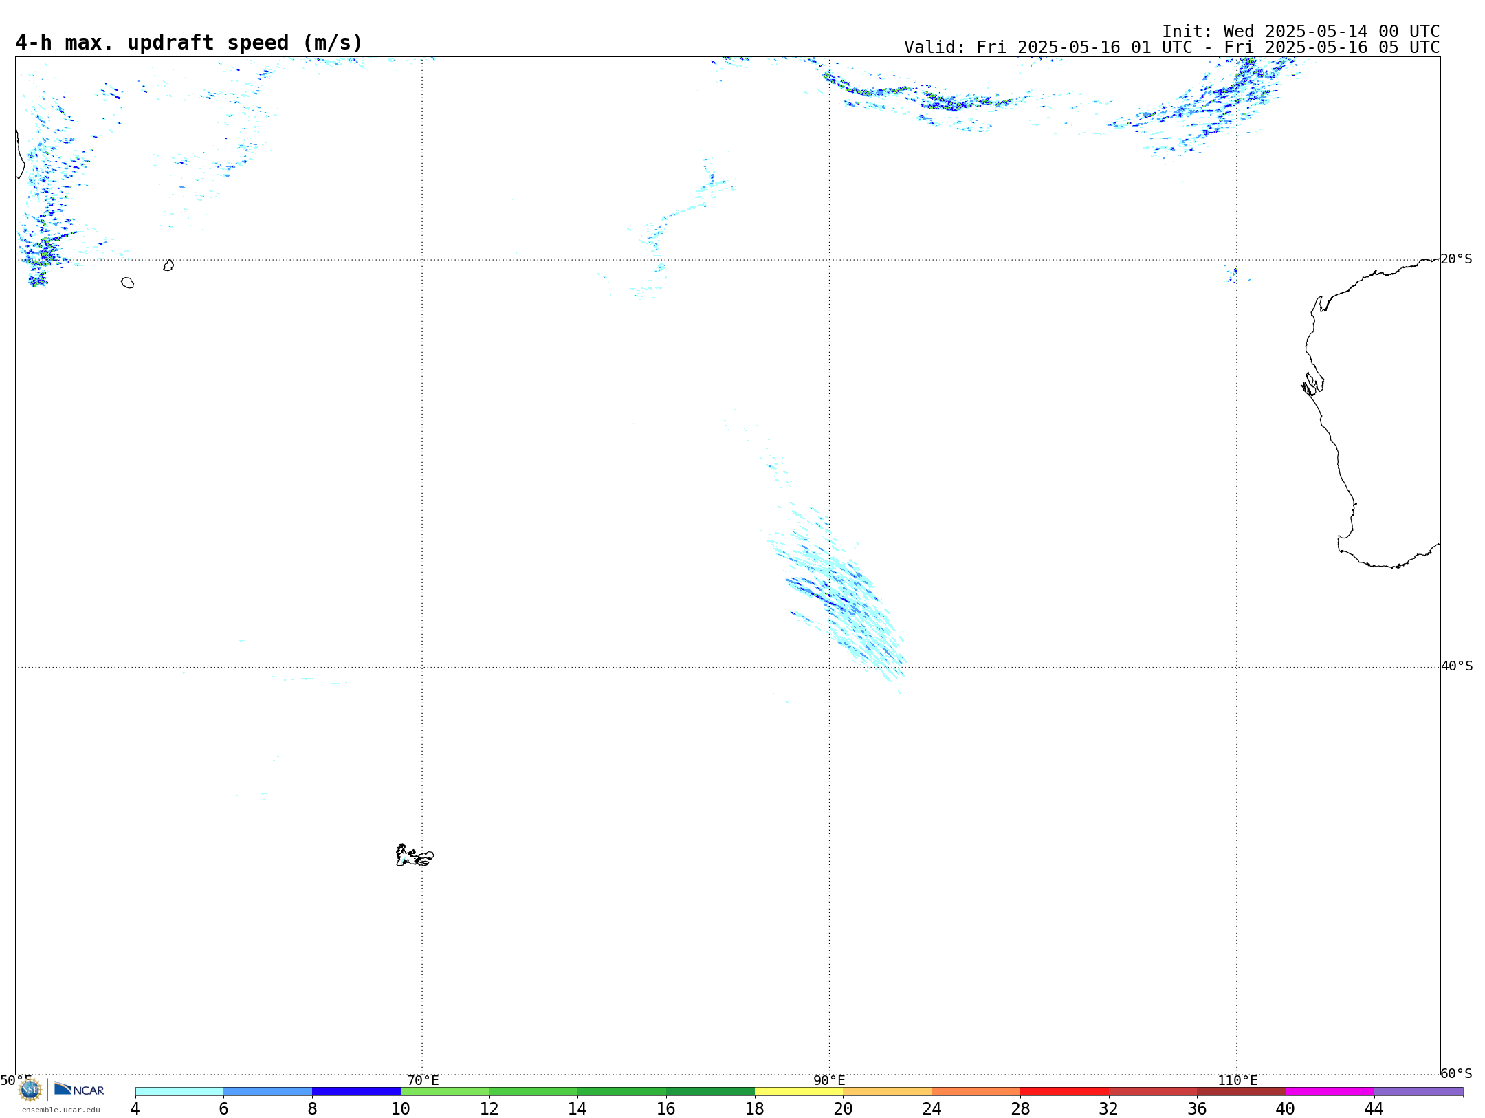Click the Mauritius island outline near 20°S
This screenshot has width=1485, height=1118.
click(x=168, y=265)
